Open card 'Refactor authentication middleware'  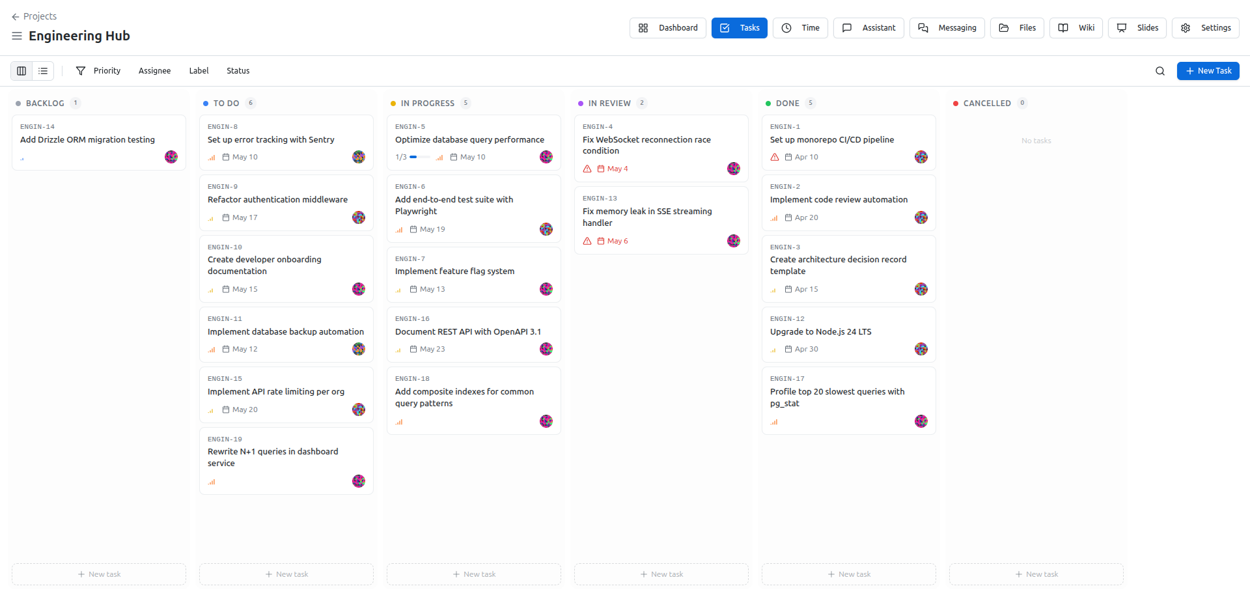[286, 203]
